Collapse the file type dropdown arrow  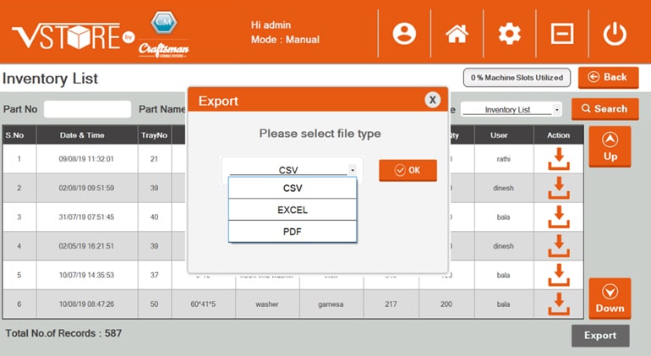352,170
